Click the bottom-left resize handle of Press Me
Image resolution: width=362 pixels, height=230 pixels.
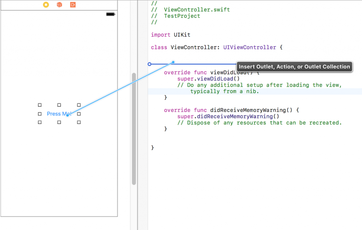40,122
